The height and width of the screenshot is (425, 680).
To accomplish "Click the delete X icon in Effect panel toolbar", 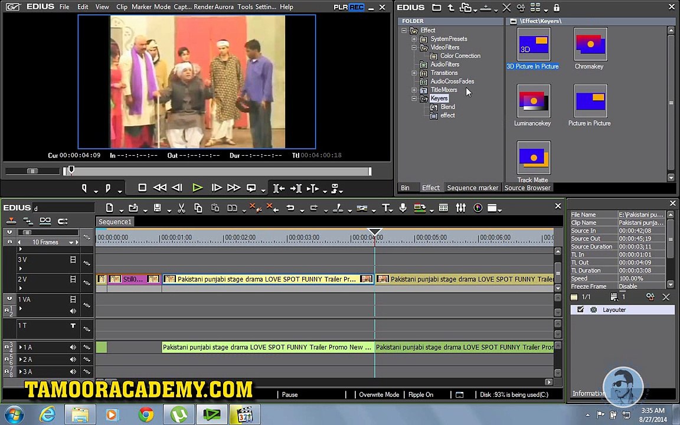I will [x=506, y=7].
